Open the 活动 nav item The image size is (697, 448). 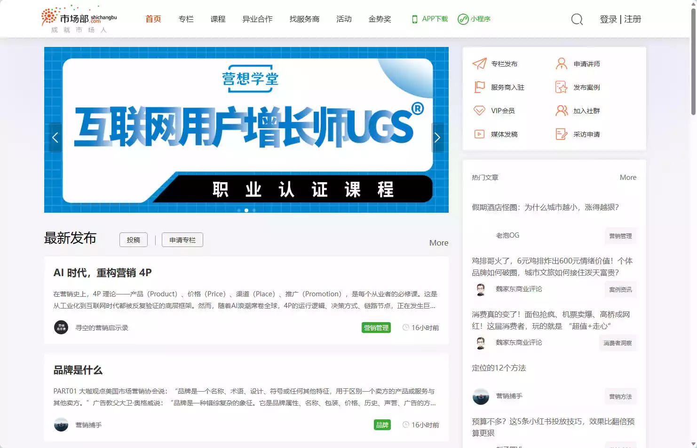coord(344,19)
